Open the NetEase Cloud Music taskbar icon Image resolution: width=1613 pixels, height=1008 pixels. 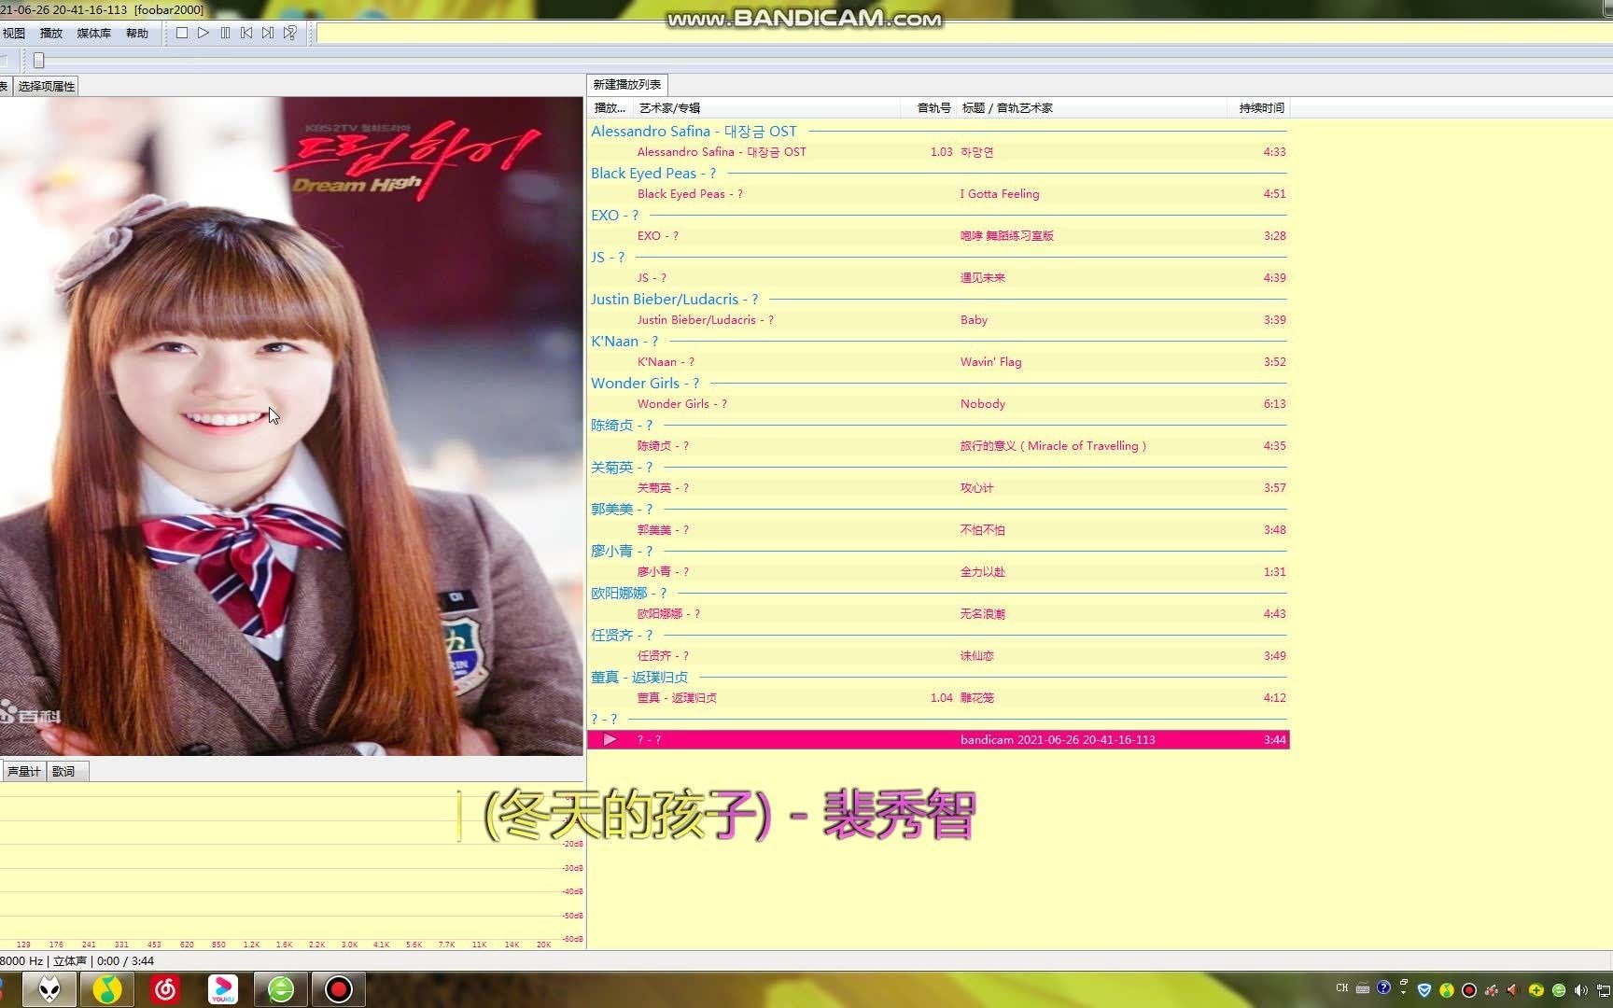(x=165, y=989)
